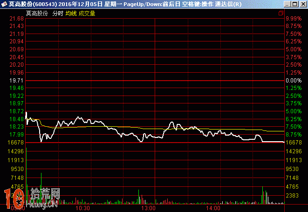
Task: Minimize the stock chart window
Action: pos(287,4)
